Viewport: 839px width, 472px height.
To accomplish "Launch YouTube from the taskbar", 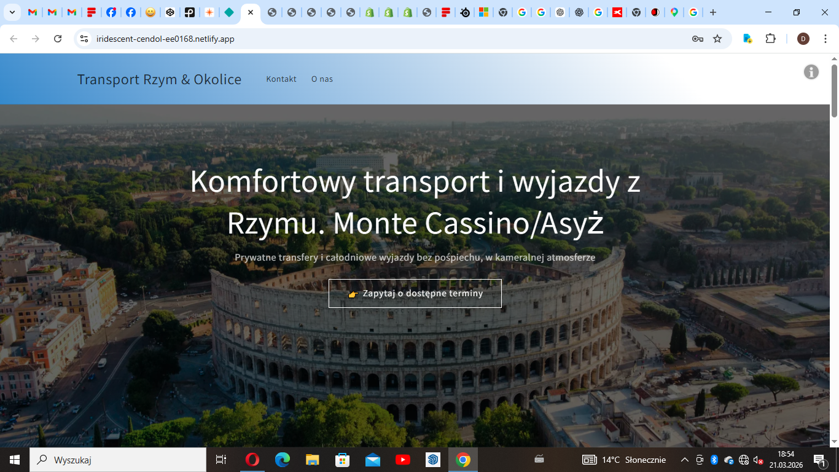I will pos(403,460).
